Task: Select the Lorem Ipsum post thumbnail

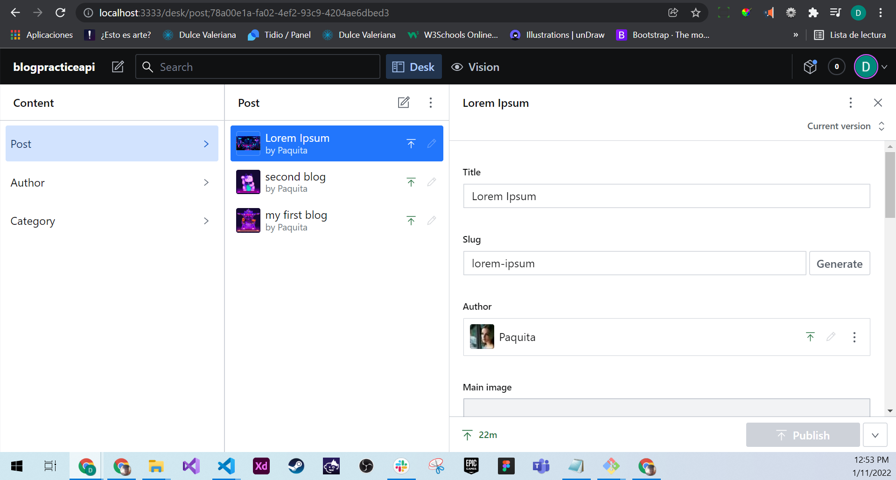Action: tap(248, 143)
